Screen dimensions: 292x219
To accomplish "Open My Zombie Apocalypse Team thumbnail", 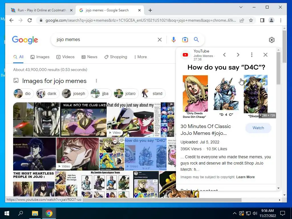I will click(x=106, y=184).
